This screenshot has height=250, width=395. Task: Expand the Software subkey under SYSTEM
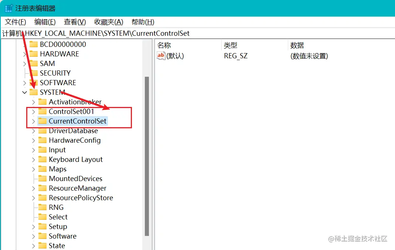click(x=34, y=236)
